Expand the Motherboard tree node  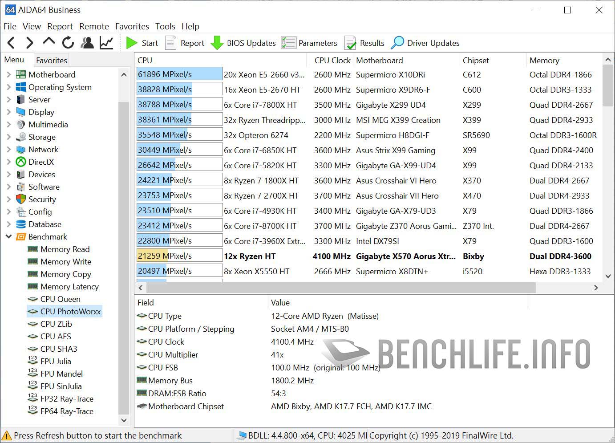click(x=8, y=74)
